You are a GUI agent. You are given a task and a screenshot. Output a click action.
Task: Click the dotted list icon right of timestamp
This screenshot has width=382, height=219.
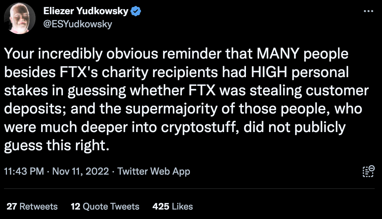coord(368,171)
